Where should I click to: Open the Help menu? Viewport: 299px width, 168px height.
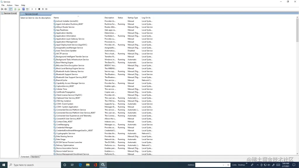coord(23,5)
